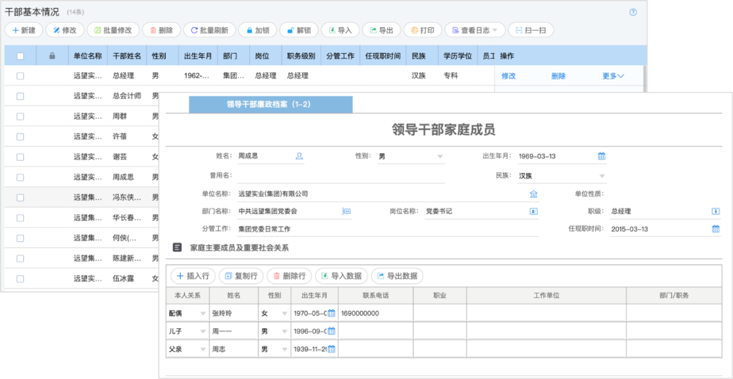Viewport: 733px width, 379px height.
Task: Click 删除行 button
Action: [x=289, y=276]
